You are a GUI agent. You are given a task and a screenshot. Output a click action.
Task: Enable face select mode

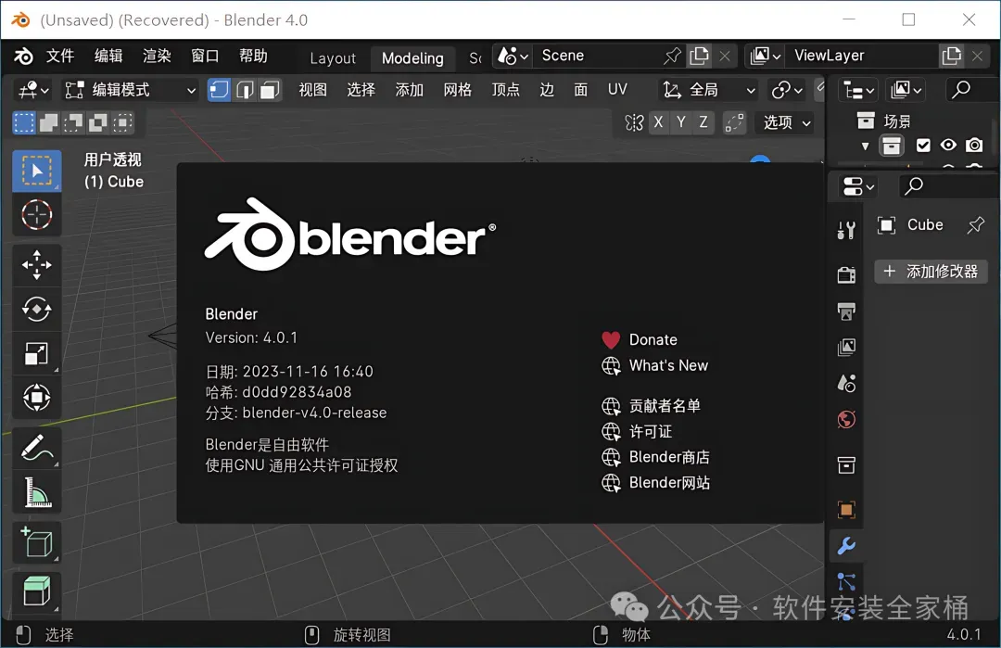click(270, 90)
